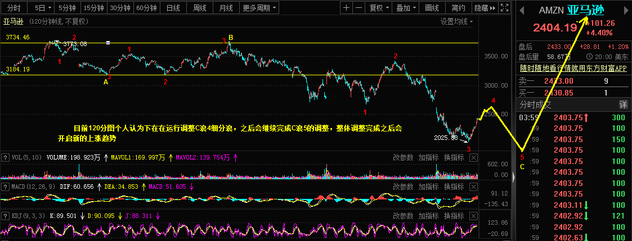Image resolution: width=632 pixels, height=241 pixels.
Task: Click 换指标 in the VOL panel
Action: [x=454, y=158]
